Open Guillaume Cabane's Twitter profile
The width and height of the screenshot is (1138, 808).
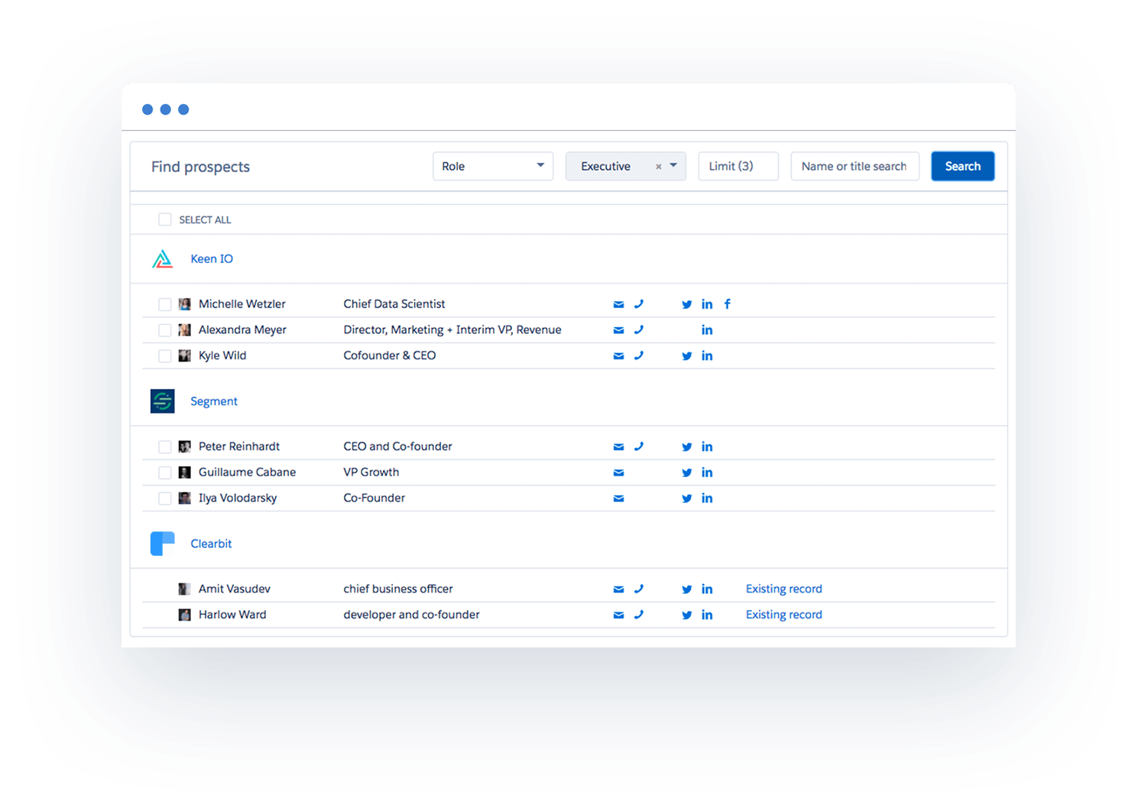tap(686, 472)
